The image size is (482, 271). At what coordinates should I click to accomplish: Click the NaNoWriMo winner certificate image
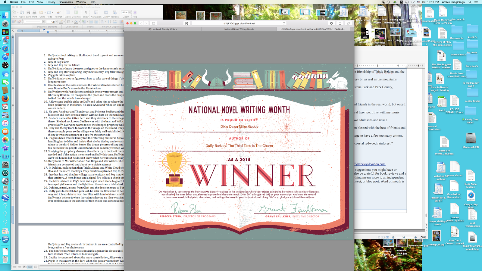[239, 151]
